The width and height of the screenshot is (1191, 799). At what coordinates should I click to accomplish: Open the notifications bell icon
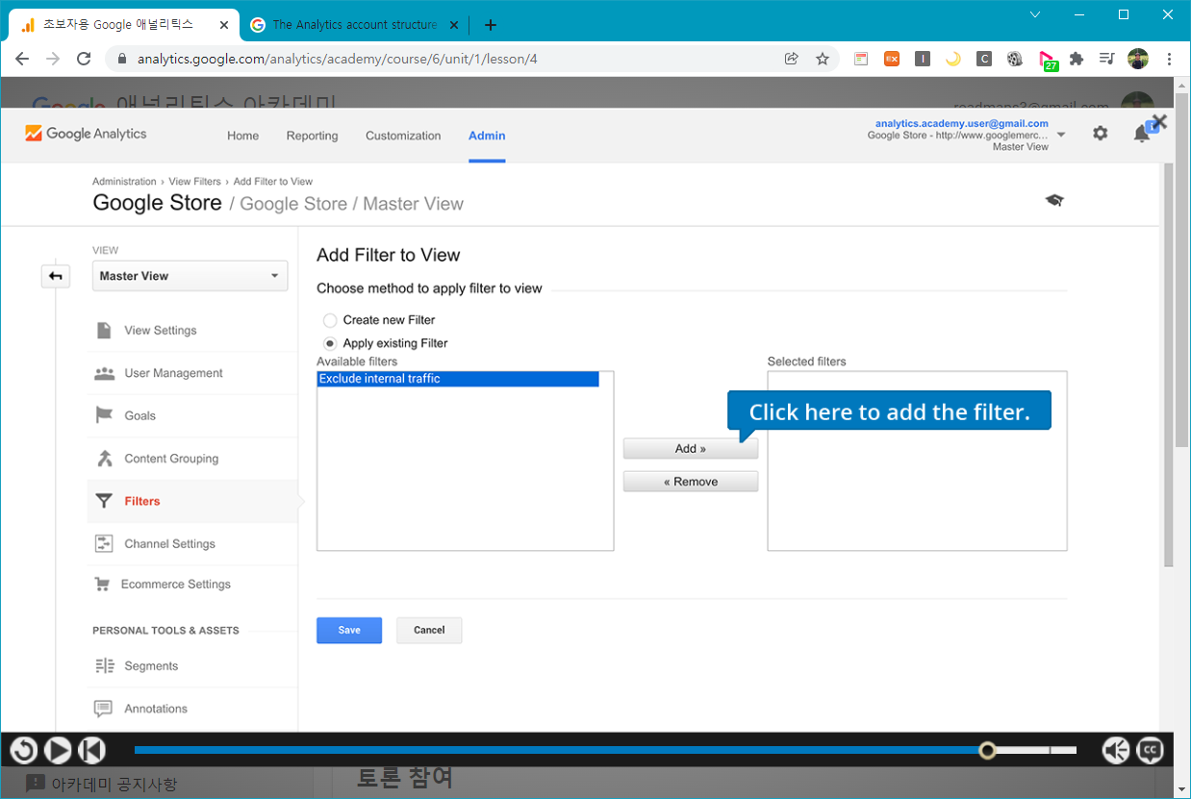tap(1142, 135)
